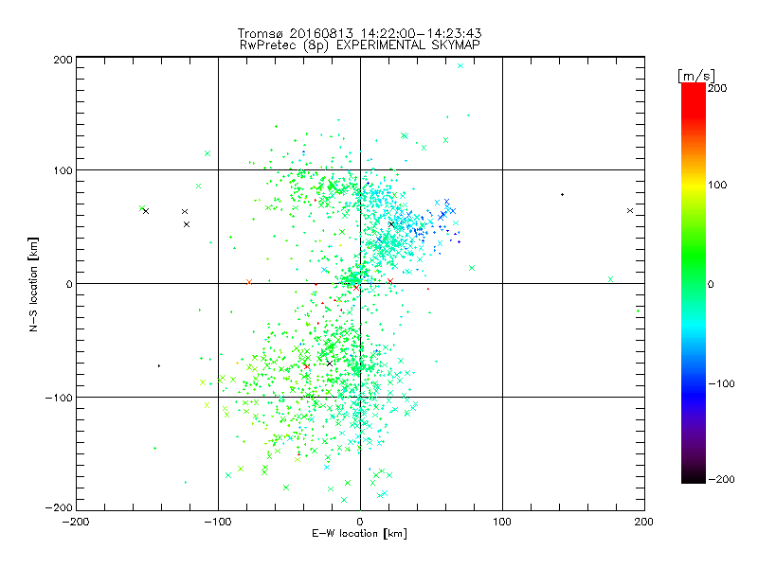Click the "0" tick label on the E-W axis
758x568 pixels.
point(360,522)
